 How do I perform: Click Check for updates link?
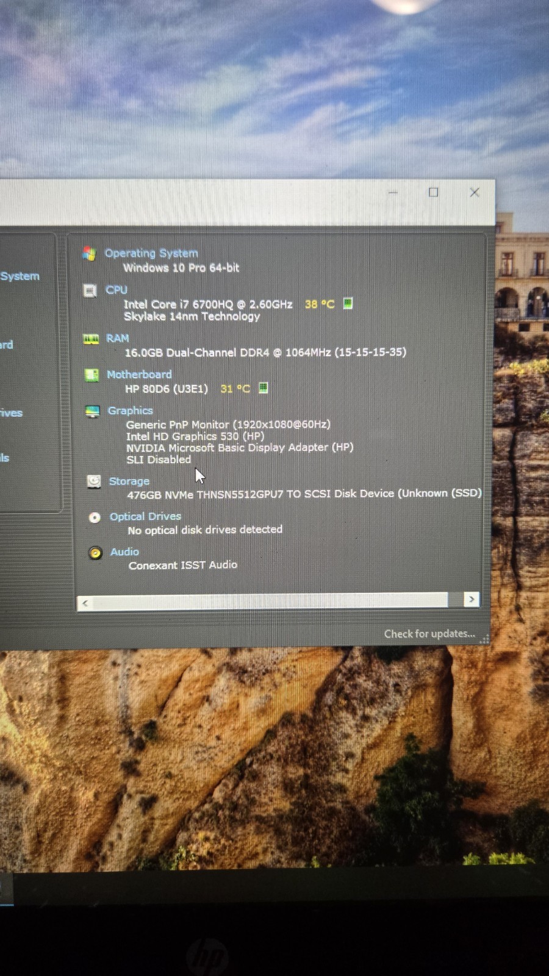429,634
